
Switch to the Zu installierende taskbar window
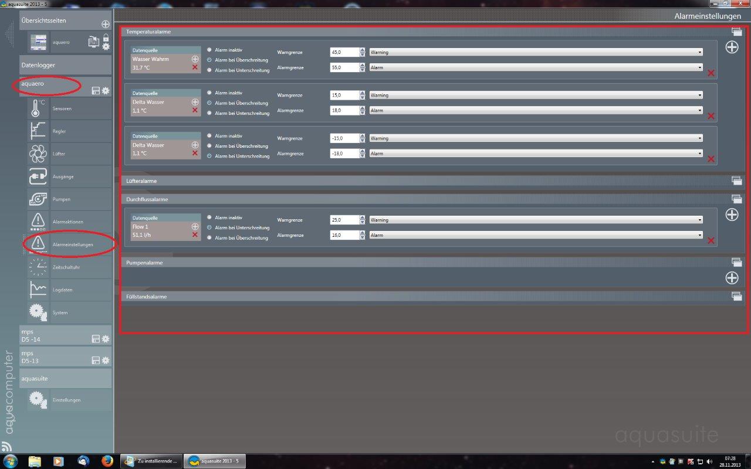pyautogui.click(x=151, y=461)
